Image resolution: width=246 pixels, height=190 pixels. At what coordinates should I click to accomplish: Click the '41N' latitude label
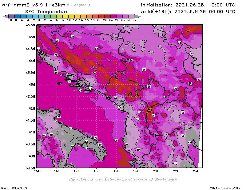tap(32, 132)
